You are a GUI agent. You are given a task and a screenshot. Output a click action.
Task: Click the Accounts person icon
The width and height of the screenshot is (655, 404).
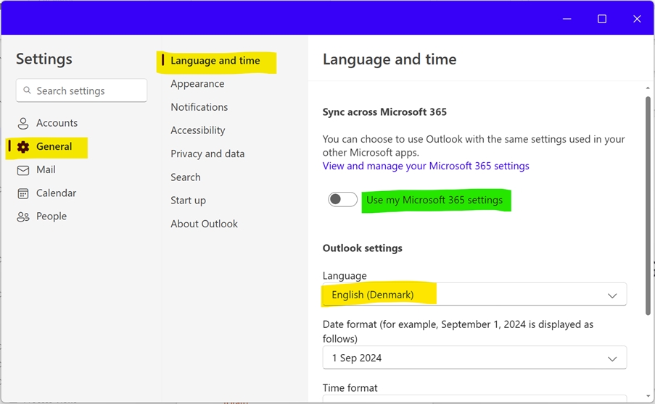[23, 123]
